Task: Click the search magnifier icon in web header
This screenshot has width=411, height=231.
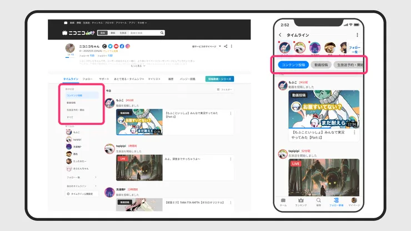Action: (162, 33)
